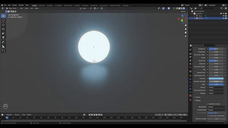Adjust the Emission Strength slider
228x128 pixels.
pyautogui.click(x=216, y=81)
